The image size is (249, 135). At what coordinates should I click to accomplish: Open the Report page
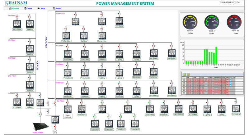pos(57,8)
